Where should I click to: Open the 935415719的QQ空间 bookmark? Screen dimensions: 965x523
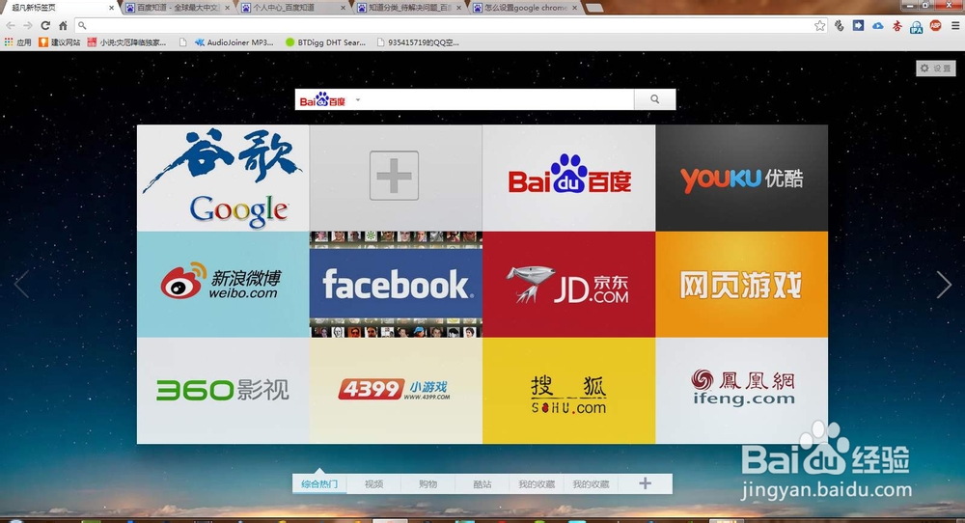(418, 42)
